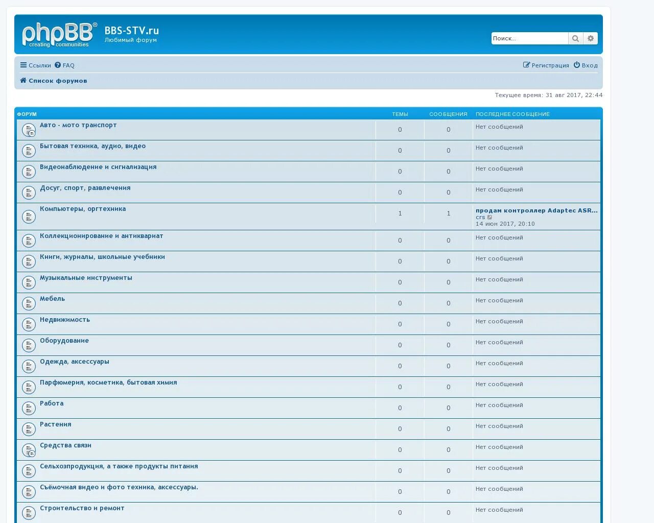The image size is (654, 523).
Task: Click forum icon for Недвижимость
Action: 29,324
